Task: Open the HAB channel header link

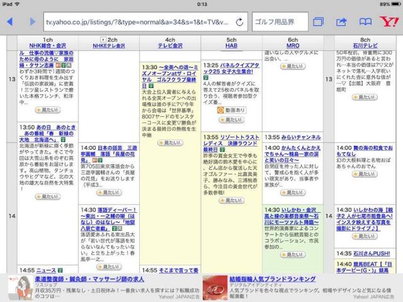Action: 231,46
